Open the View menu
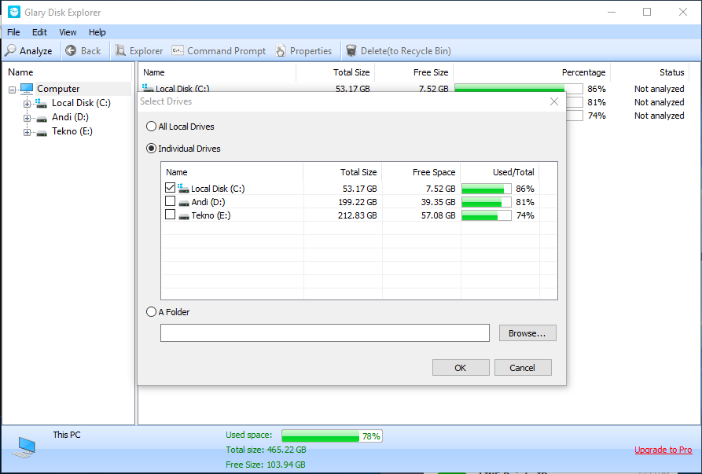This screenshot has height=474, width=702. (68, 32)
